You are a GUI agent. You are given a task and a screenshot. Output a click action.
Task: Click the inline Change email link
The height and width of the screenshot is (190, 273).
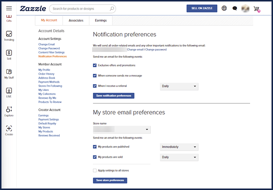pyautogui.click(x=135, y=49)
